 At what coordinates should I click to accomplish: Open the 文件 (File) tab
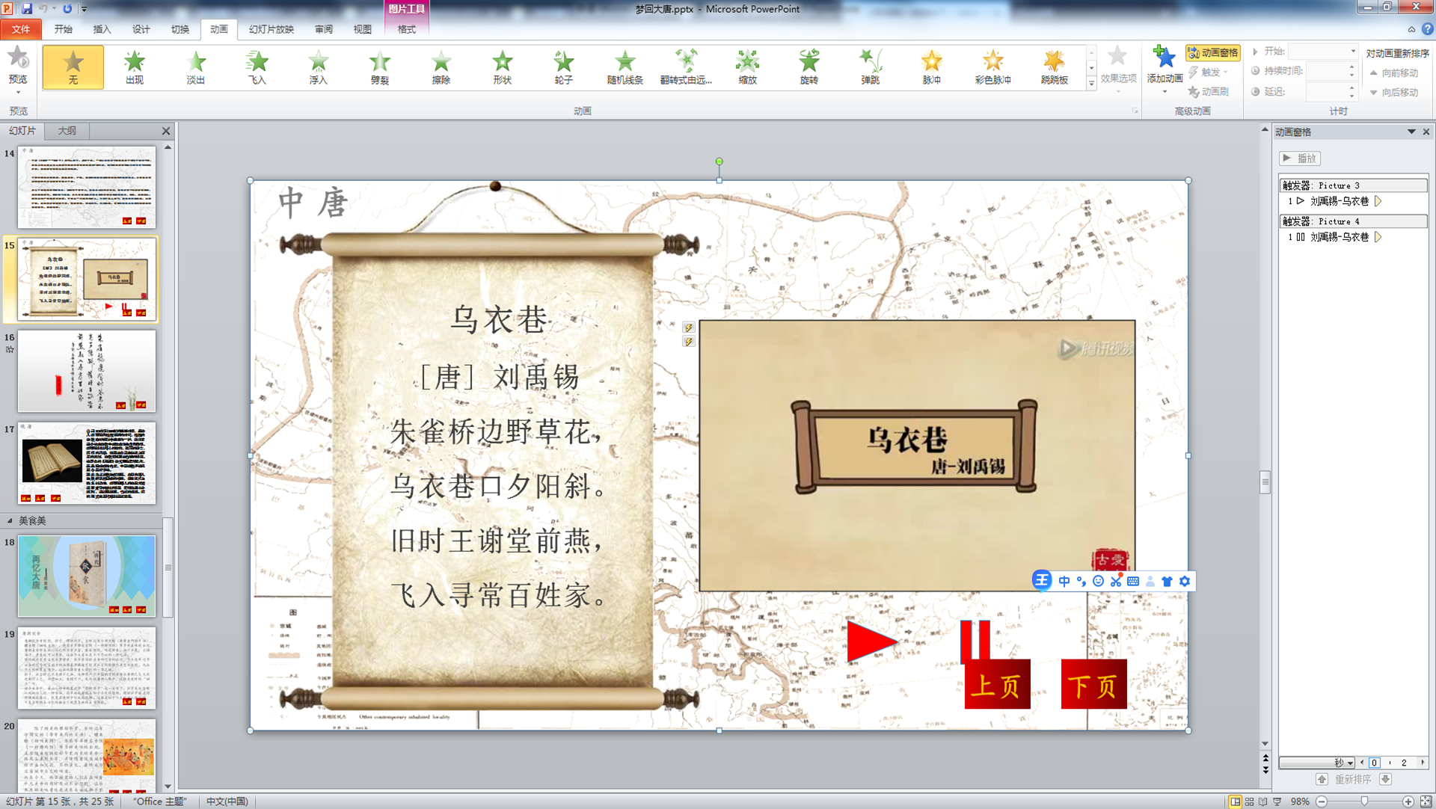21,29
